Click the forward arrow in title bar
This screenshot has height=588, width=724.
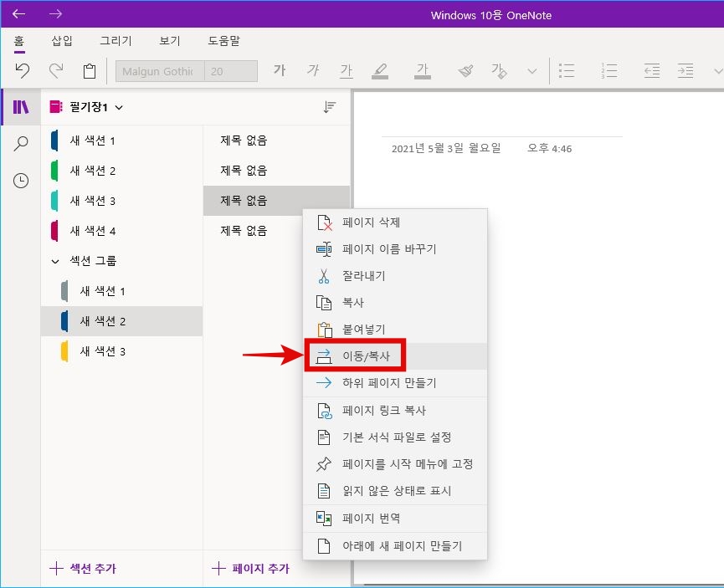coord(55,14)
